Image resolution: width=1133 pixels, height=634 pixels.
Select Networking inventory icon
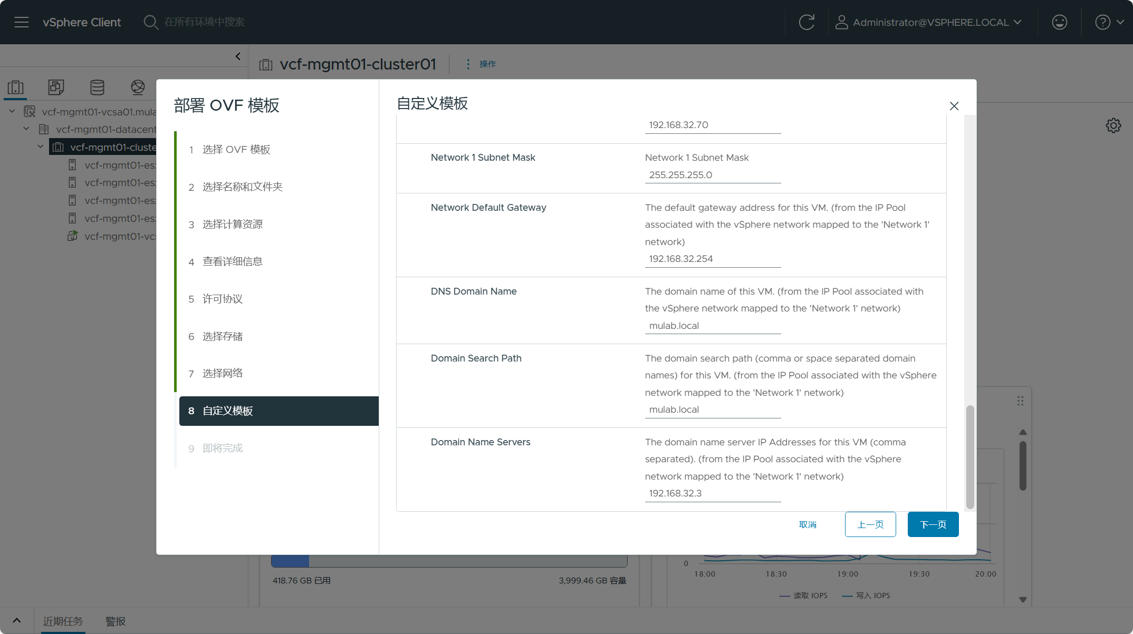138,87
